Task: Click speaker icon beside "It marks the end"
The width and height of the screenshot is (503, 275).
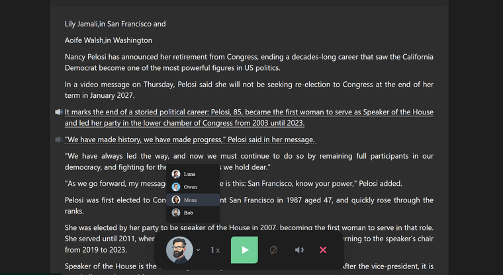Action: [59, 112]
